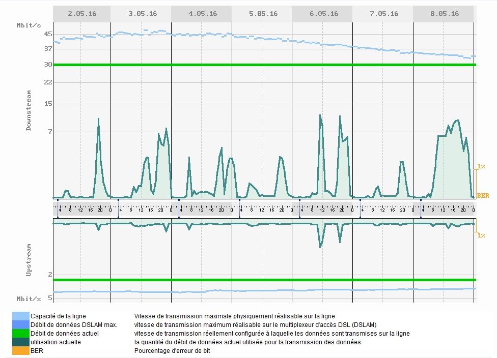497x358 pixels.
Task: Click the 'Débit de données actuel' legend label
Action: [65, 333]
